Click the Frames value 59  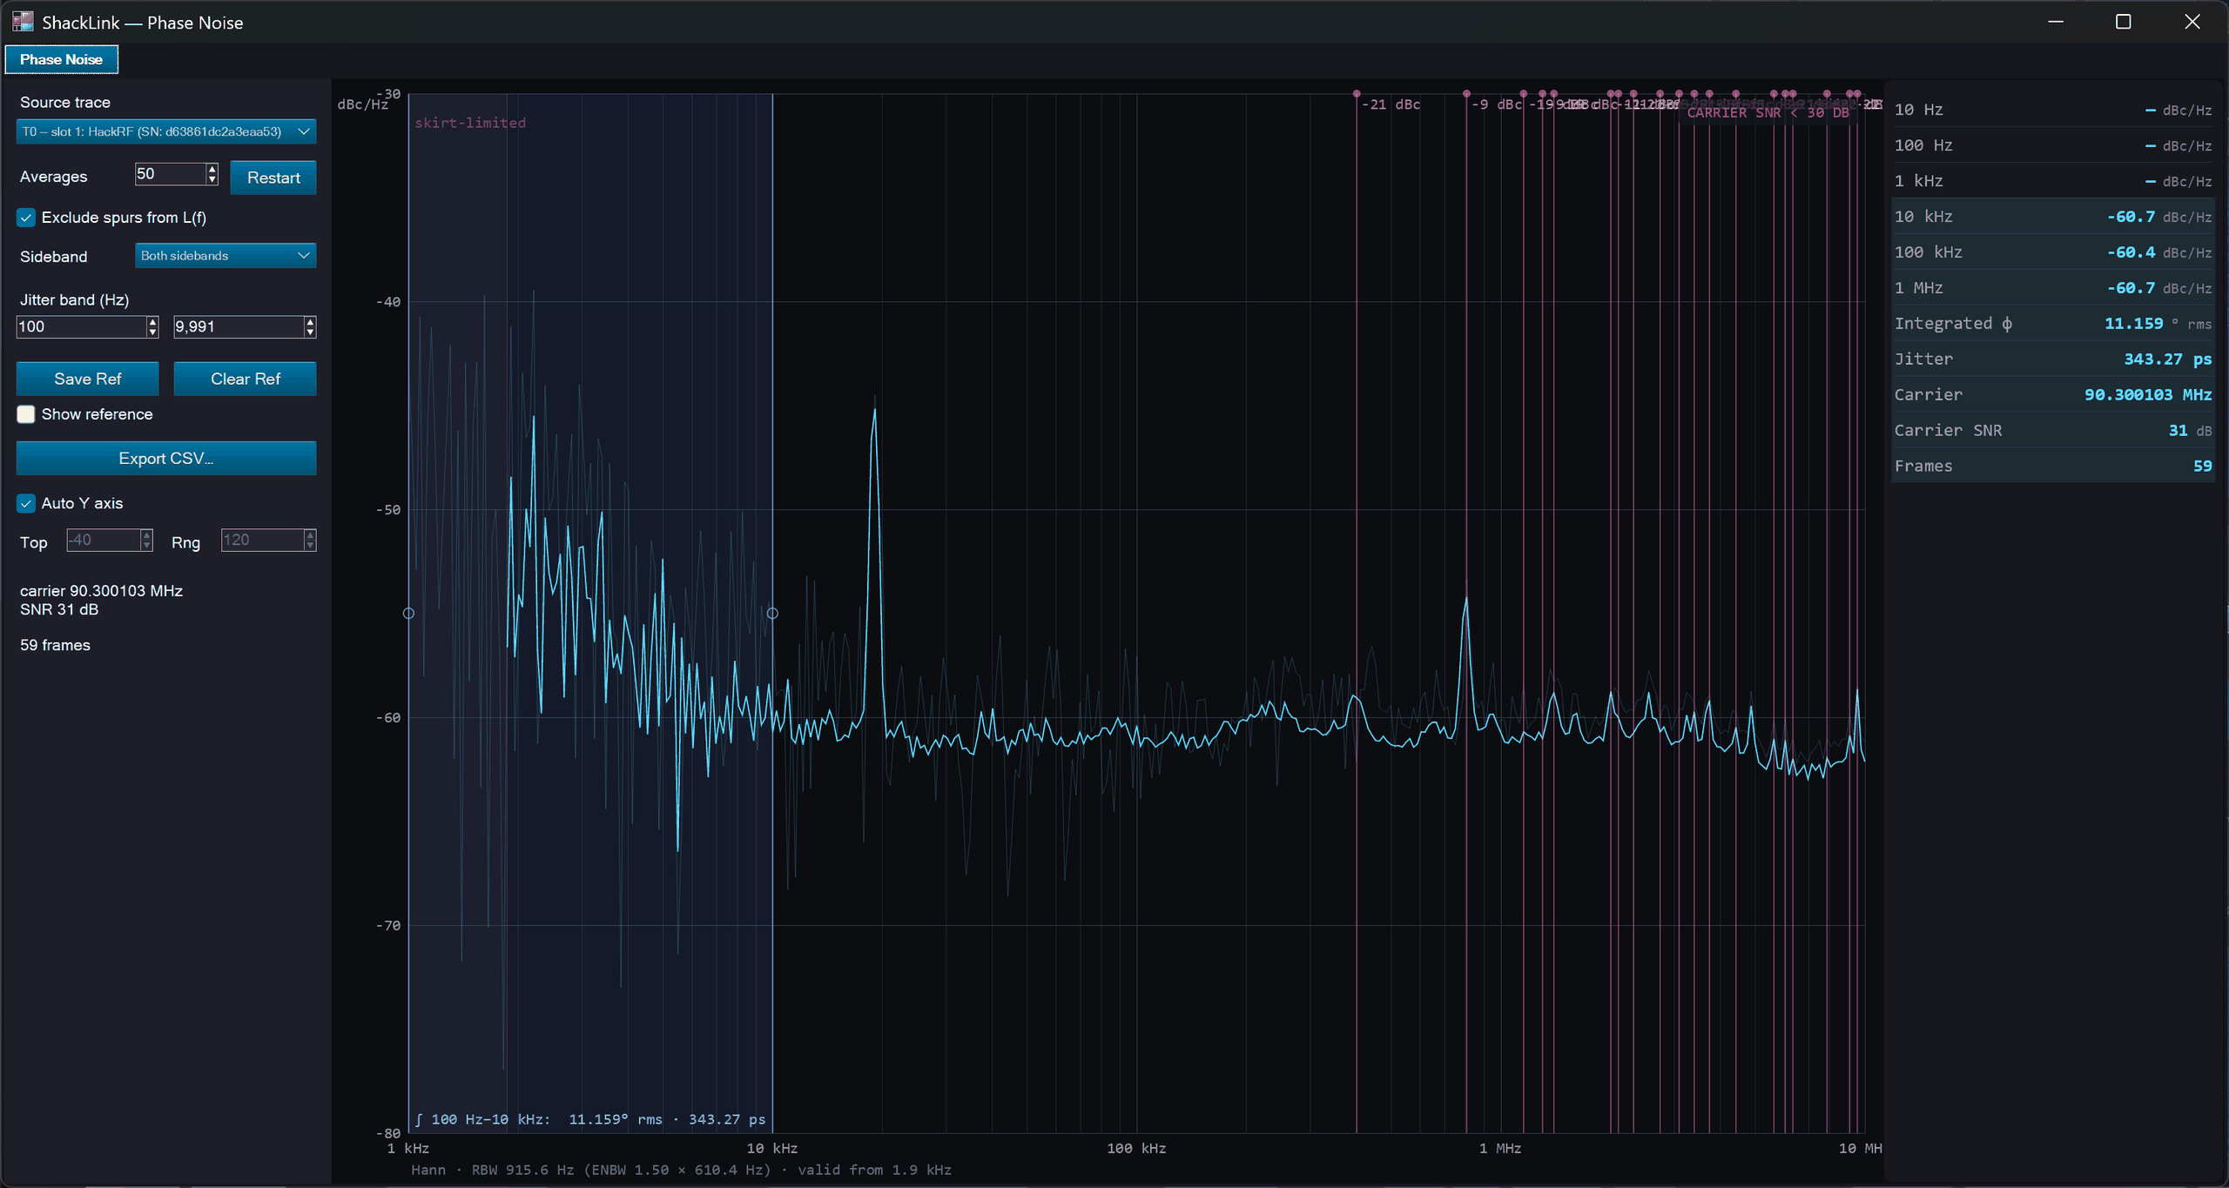tap(2202, 466)
